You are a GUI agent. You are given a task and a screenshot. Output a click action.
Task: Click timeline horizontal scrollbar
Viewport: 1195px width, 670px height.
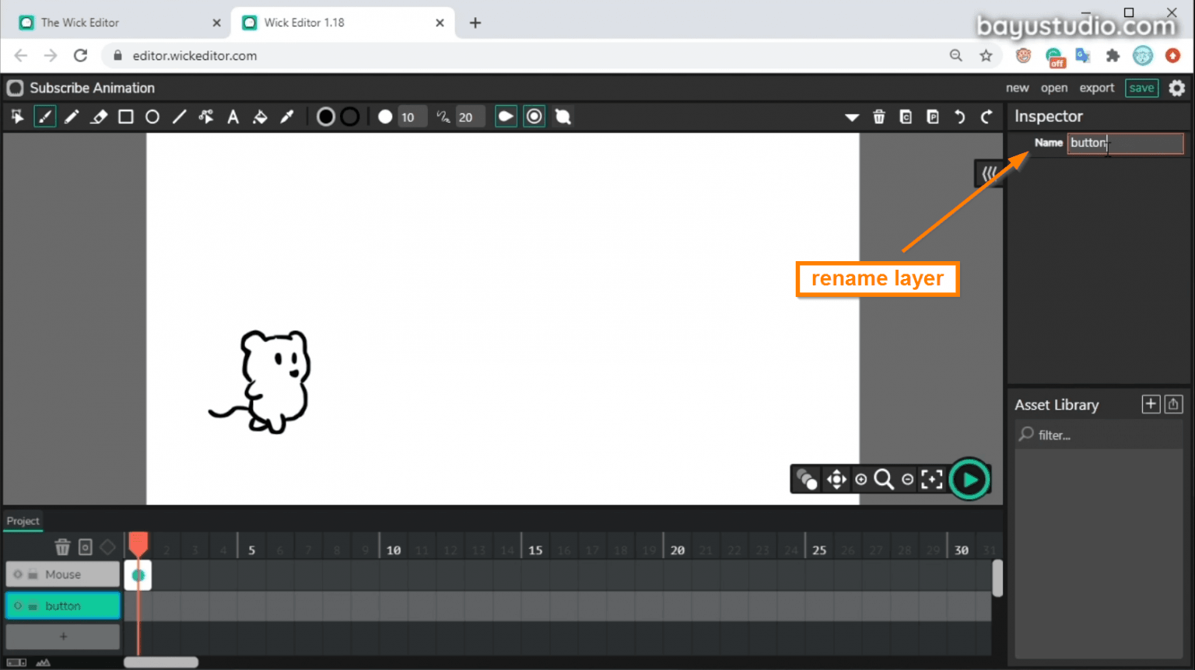click(161, 662)
